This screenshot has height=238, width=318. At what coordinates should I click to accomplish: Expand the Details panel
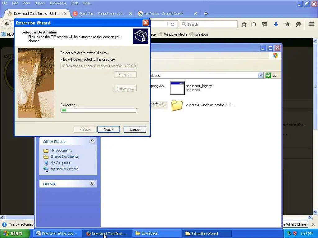92,183
